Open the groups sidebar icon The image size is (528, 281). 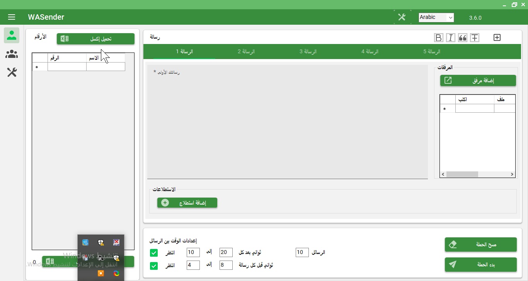point(12,54)
